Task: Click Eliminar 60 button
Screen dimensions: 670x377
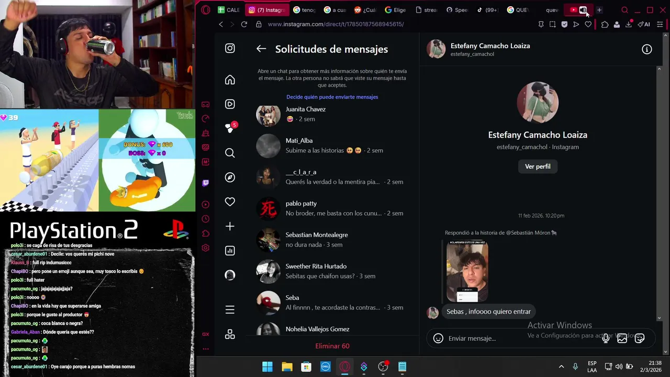Action: click(x=332, y=346)
